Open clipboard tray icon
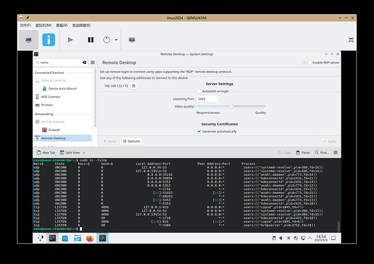This screenshot has height=264, width=374. tap(274, 238)
